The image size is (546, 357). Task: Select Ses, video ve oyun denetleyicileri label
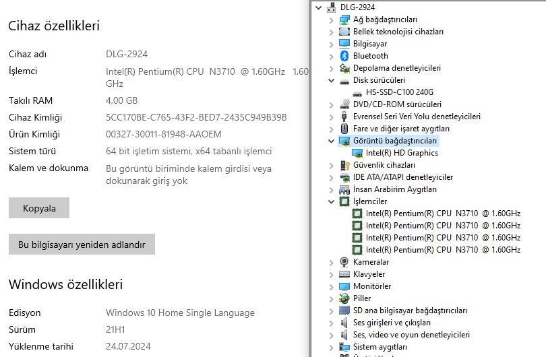pos(411,335)
